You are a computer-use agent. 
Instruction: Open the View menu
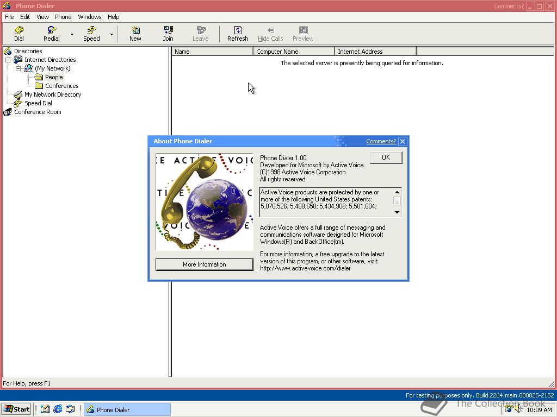(x=42, y=17)
